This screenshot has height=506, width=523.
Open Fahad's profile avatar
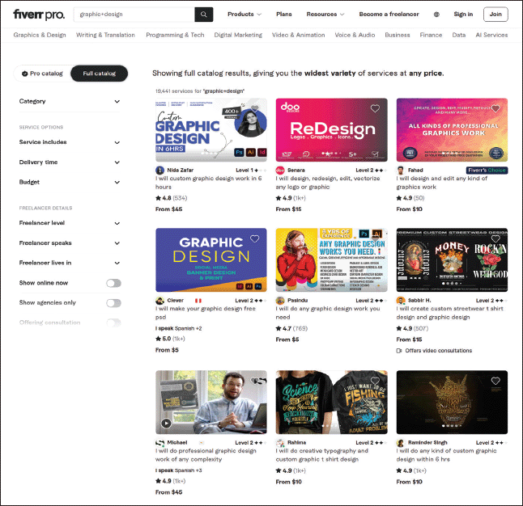tap(400, 171)
